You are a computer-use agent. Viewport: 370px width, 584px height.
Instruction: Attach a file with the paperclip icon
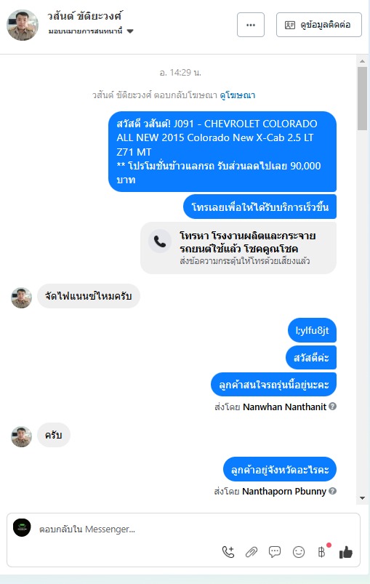coord(252,552)
